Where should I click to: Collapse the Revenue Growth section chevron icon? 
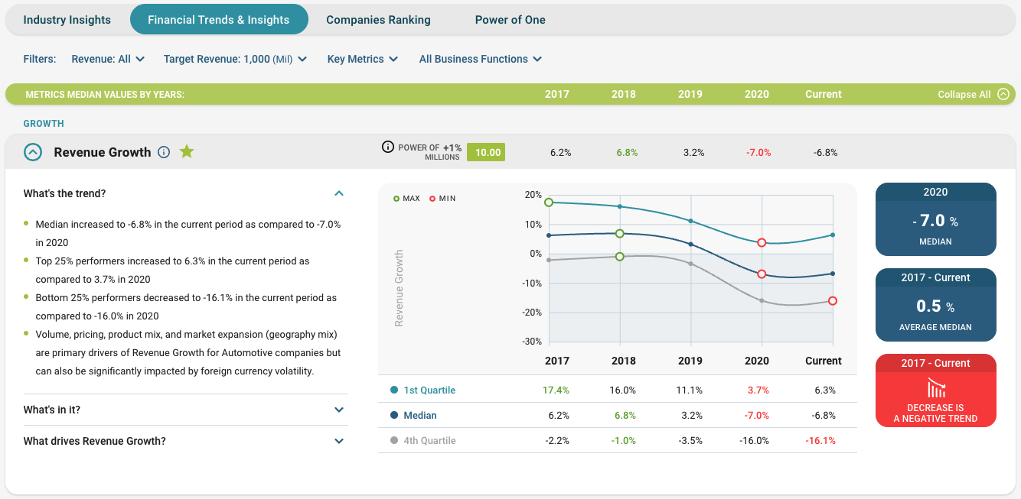(32, 152)
